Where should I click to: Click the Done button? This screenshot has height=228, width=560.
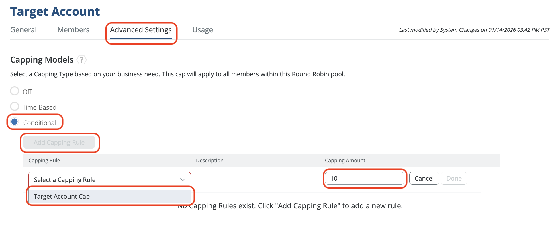click(x=454, y=178)
